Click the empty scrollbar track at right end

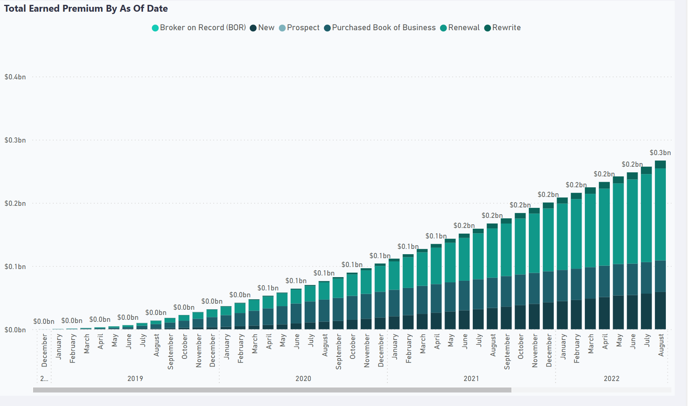point(591,390)
